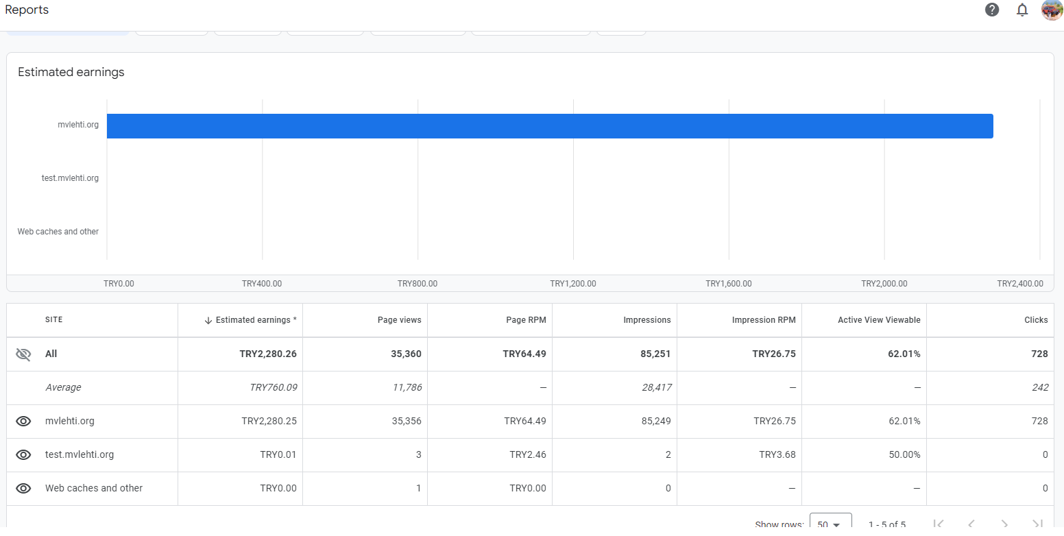Open the Show rows dropdown set to 50

pos(830,524)
